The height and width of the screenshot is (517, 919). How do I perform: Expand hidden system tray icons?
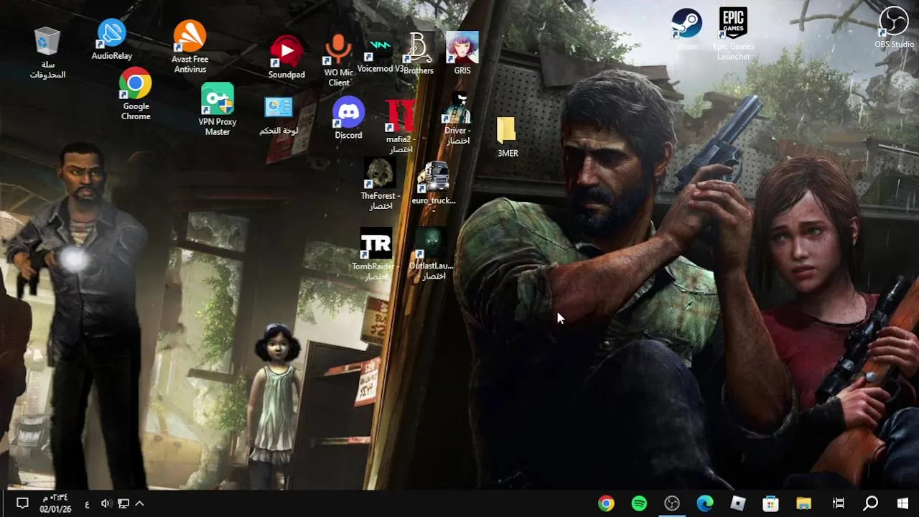tap(140, 503)
